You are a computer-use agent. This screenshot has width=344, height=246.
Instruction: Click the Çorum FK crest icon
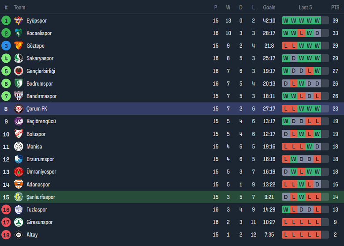pyautogui.click(x=19, y=109)
